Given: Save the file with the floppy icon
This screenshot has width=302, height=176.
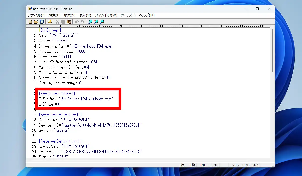Looking at the screenshot, I should click(42, 22).
